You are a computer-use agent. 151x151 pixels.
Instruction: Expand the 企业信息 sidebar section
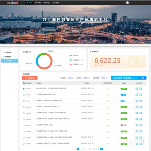pyautogui.click(x=9, y=52)
